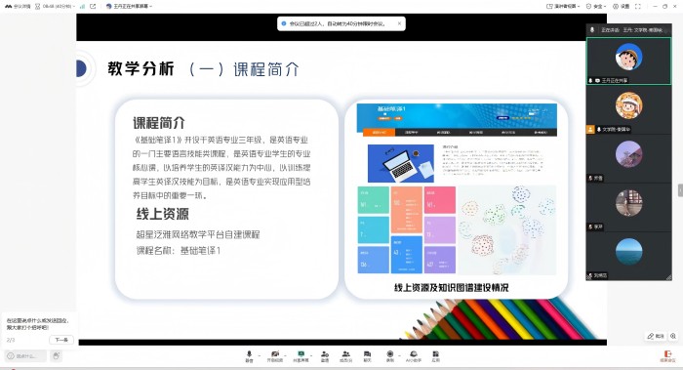Image resolution: width=683 pixels, height=370 pixels.
Task: Open the invite participants icon
Action: click(x=325, y=355)
